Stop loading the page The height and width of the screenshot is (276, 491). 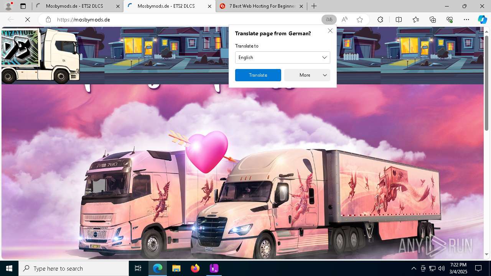click(x=27, y=20)
